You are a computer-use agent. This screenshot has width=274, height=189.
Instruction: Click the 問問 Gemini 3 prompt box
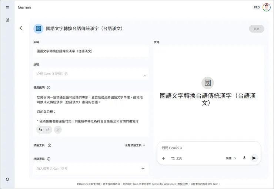[x=209, y=148]
